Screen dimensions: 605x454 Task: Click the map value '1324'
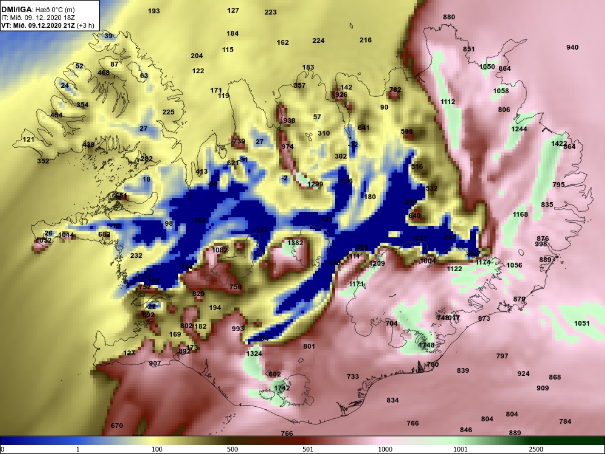254,354
